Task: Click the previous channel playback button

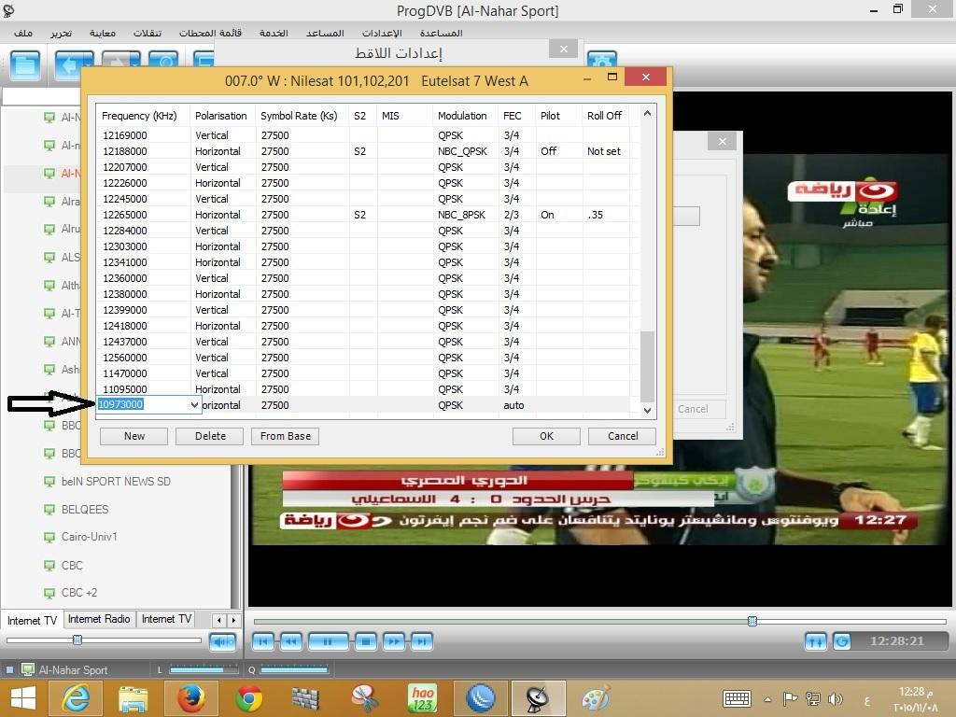Action: coord(263,641)
